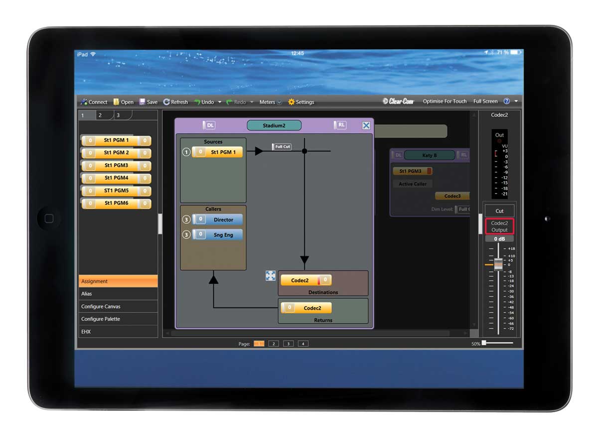Click the Codec2 Output fader handle
This screenshot has width=598, height=446.
(498, 264)
